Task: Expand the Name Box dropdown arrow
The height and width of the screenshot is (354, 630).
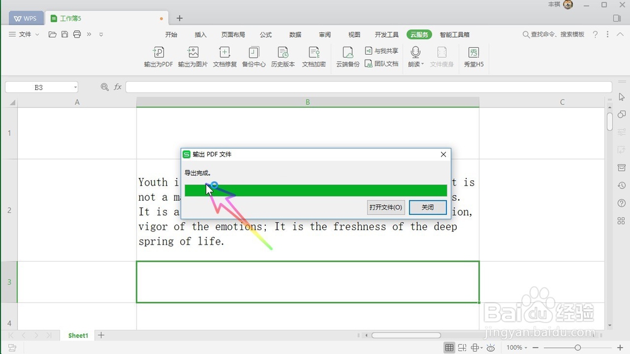Action: pos(75,87)
